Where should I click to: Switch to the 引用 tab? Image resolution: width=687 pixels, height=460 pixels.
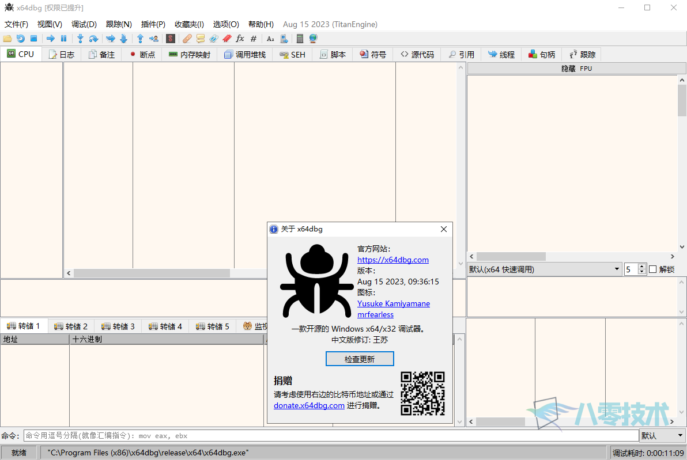pos(461,54)
